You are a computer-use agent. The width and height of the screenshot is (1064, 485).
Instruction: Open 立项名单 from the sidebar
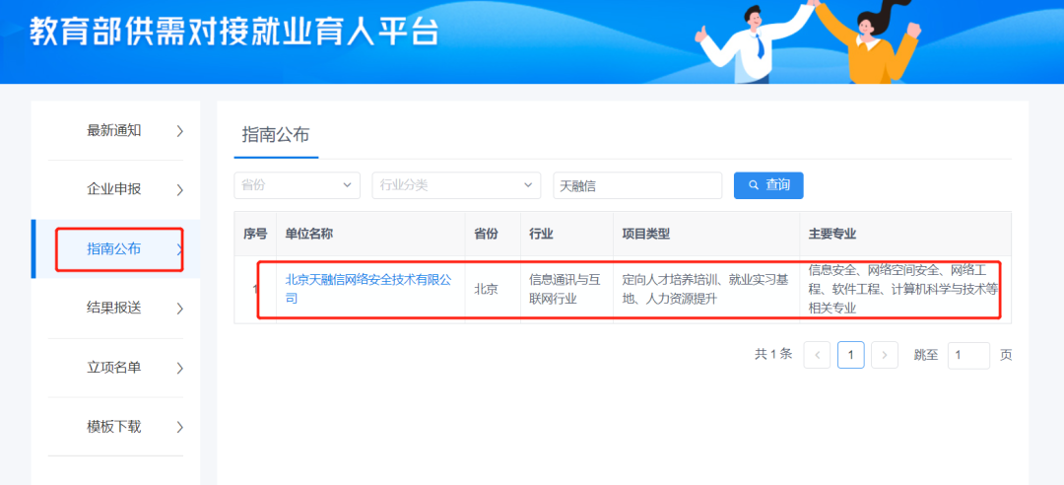(x=114, y=368)
